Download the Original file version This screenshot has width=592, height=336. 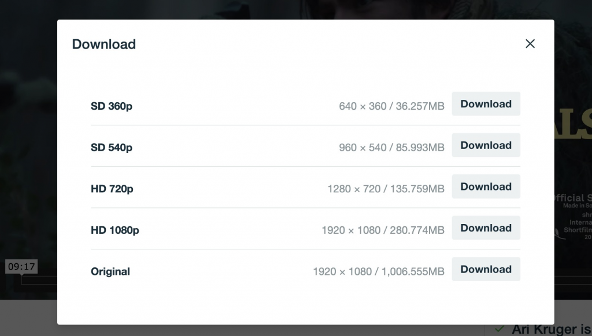pyautogui.click(x=486, y=269)
